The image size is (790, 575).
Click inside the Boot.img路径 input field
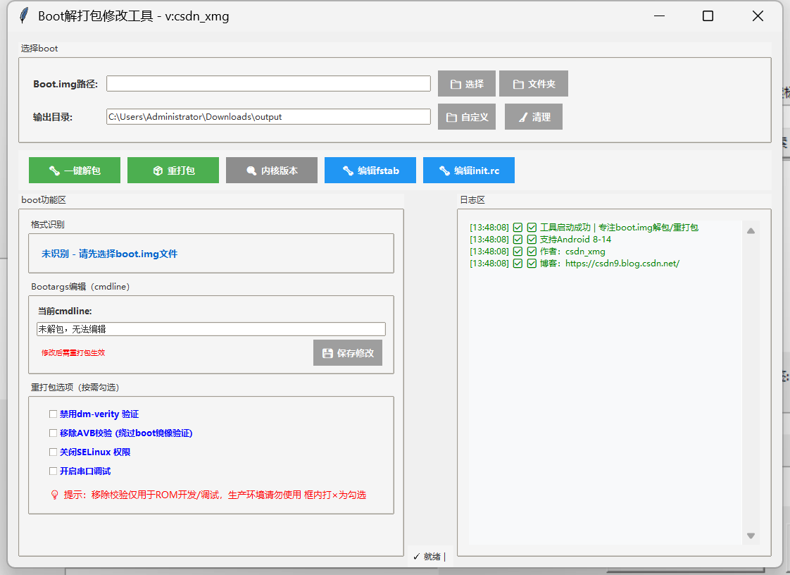coord(268,83)
